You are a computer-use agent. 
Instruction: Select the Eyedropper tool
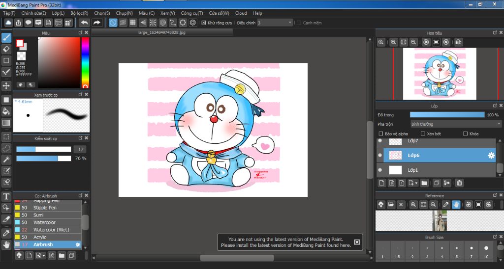6,233
